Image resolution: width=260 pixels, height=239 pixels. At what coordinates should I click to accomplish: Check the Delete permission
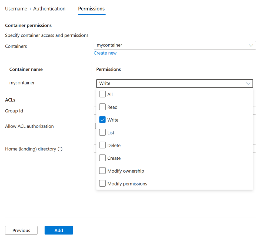point(102,145)
